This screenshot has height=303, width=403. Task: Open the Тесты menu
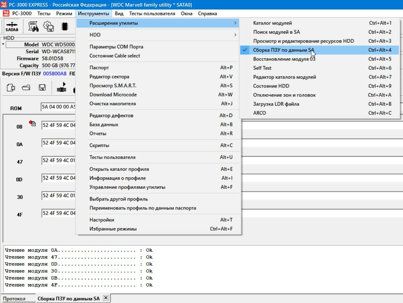pyautogui.click(x=44, y=13)
